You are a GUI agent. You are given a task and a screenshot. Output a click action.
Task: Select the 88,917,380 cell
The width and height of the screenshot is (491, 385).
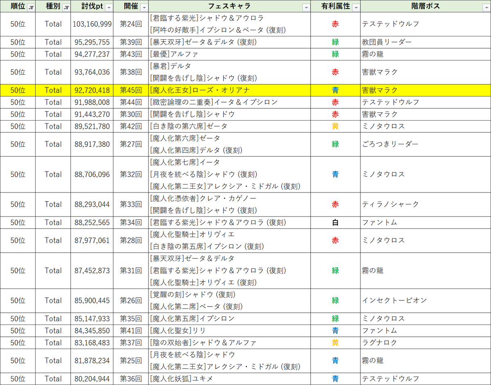click(92, 144)
